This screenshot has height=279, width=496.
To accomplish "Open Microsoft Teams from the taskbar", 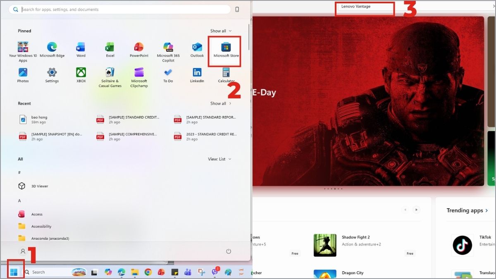I will click(188, 272).
